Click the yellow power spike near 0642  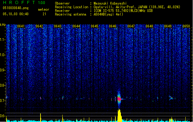point(41,117)
